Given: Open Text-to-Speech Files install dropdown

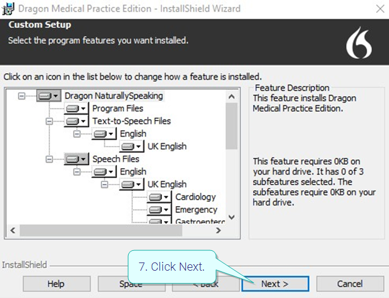Looking at the screenshot, I should coord(76,121).
